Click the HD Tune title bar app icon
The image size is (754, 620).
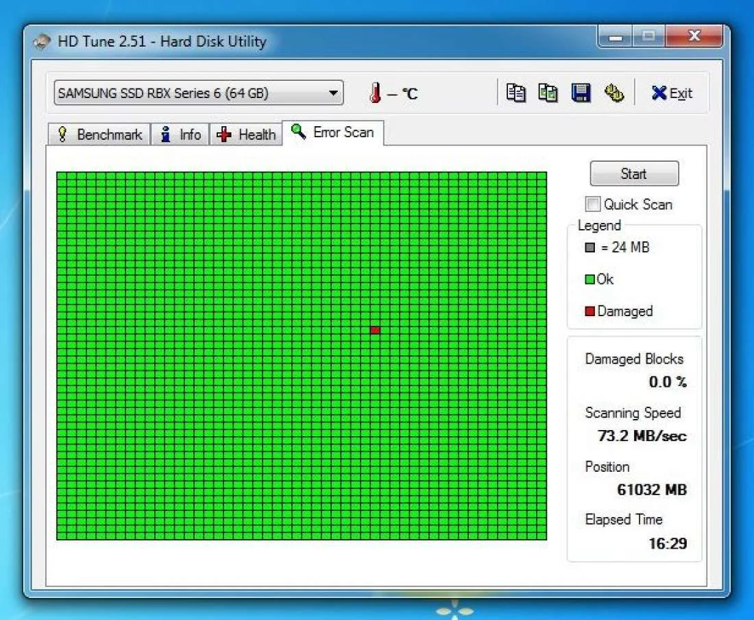(42, 41)
